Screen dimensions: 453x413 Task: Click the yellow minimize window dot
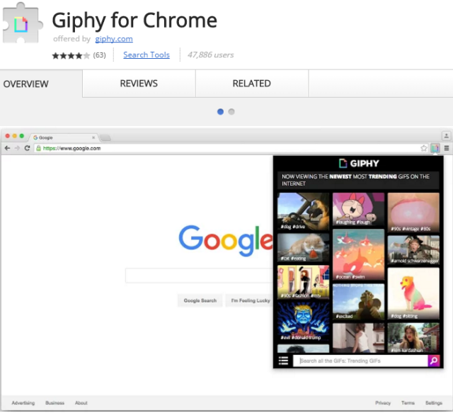click(14, 136)
